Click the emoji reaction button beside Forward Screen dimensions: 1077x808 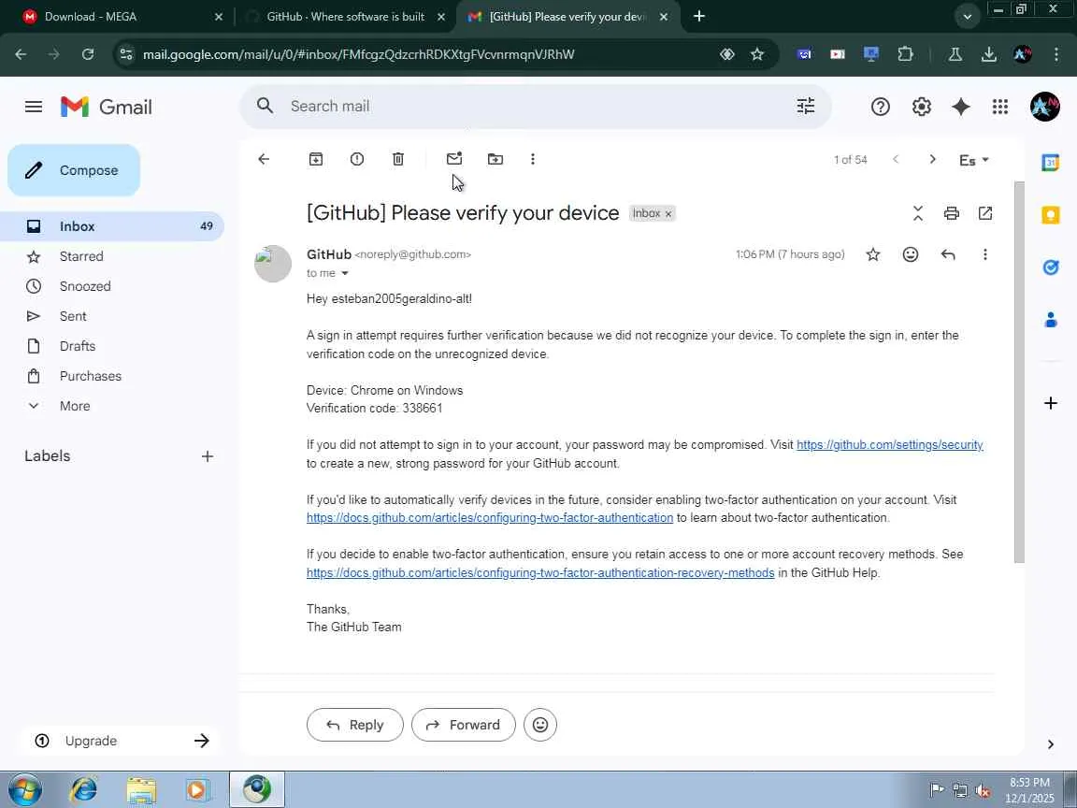click(540, 725)
